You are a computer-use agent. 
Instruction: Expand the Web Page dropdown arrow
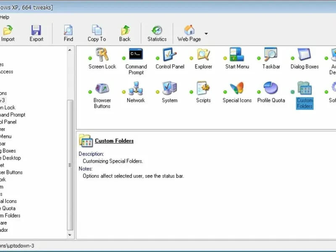point(206,34)
